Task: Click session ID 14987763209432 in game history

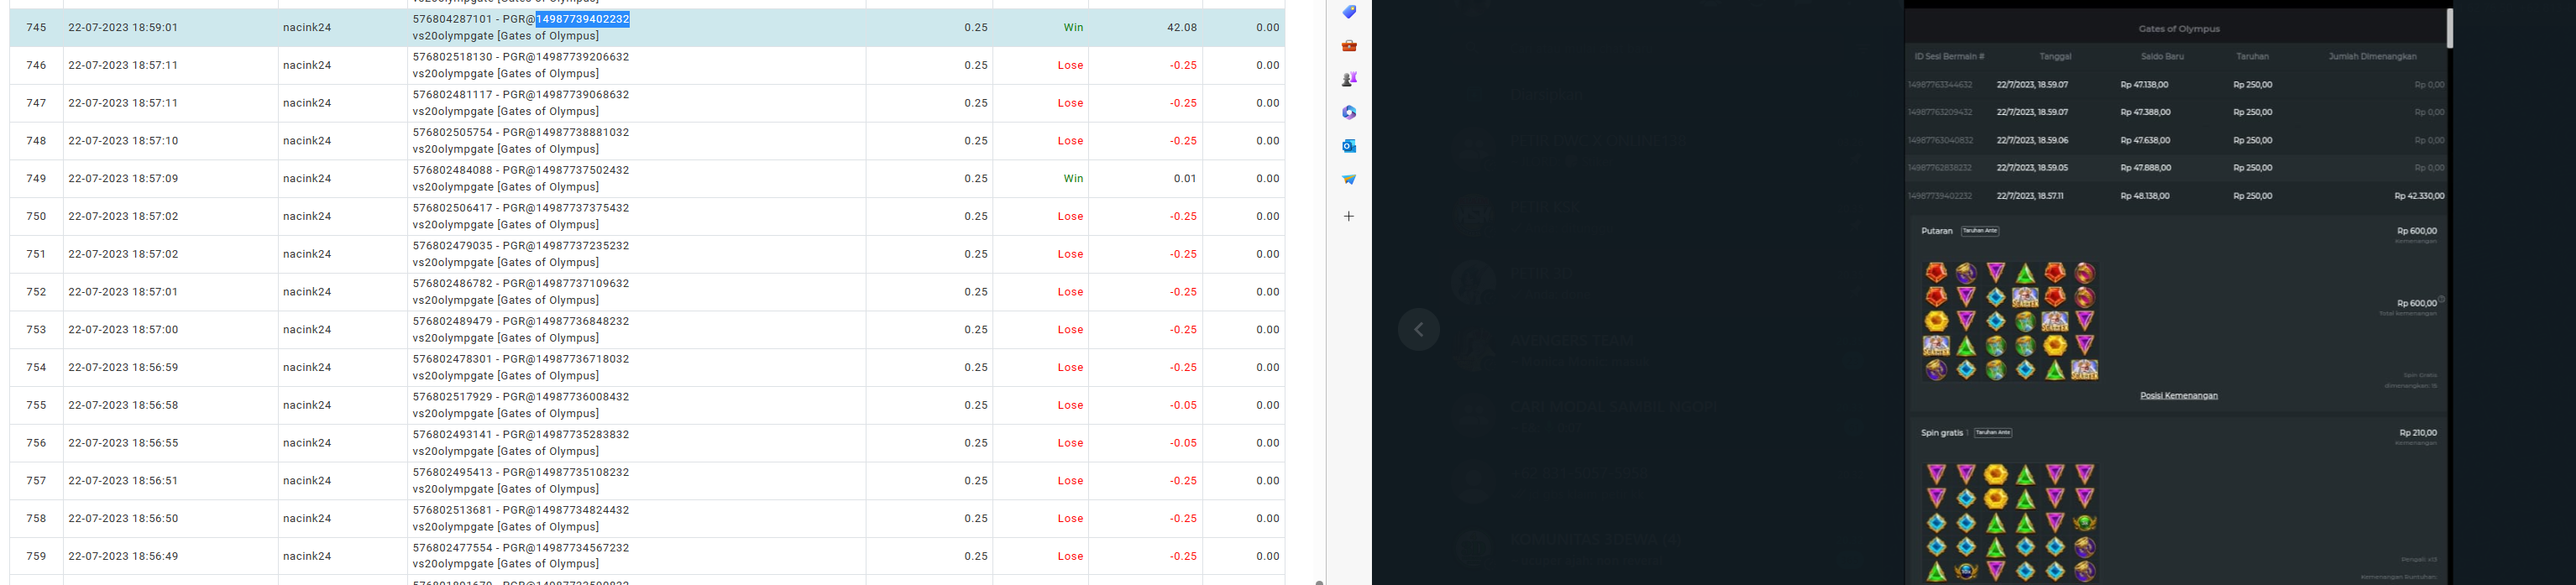Action: click(x=1940, y=113)
